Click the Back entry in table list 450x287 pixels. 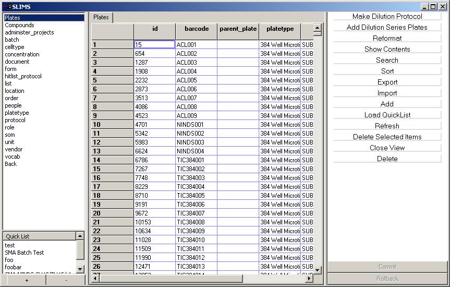tap(11, 164)
